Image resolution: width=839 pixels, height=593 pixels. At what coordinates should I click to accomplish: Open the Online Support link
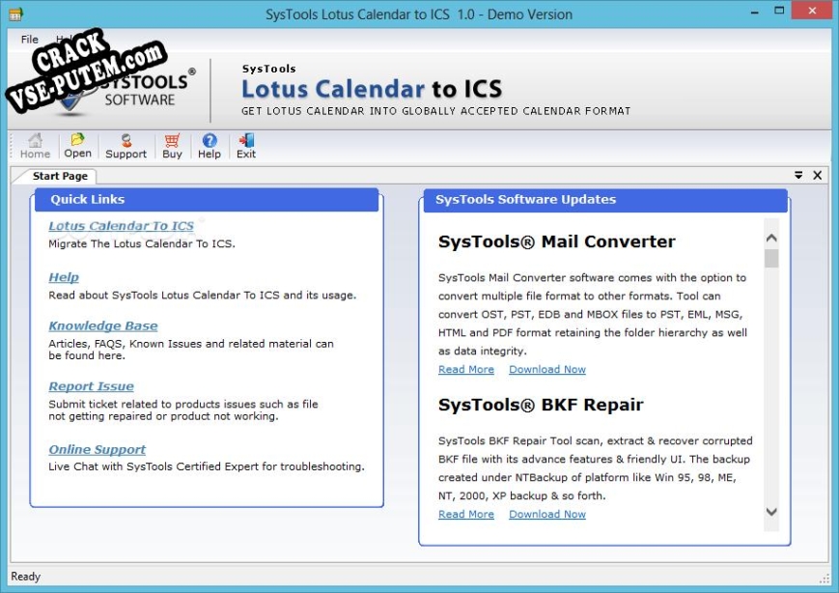coord(97,449)
